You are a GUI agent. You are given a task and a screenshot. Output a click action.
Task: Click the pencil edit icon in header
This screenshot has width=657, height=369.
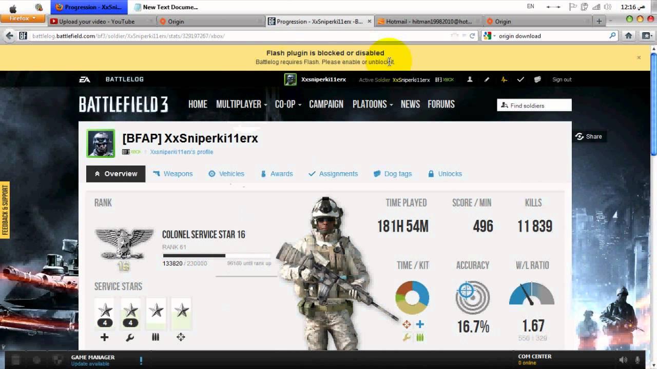click(487, 79)
